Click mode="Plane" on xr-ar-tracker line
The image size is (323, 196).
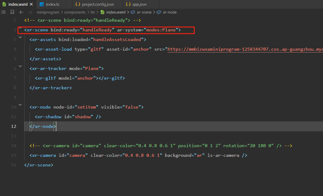[85, 69]
